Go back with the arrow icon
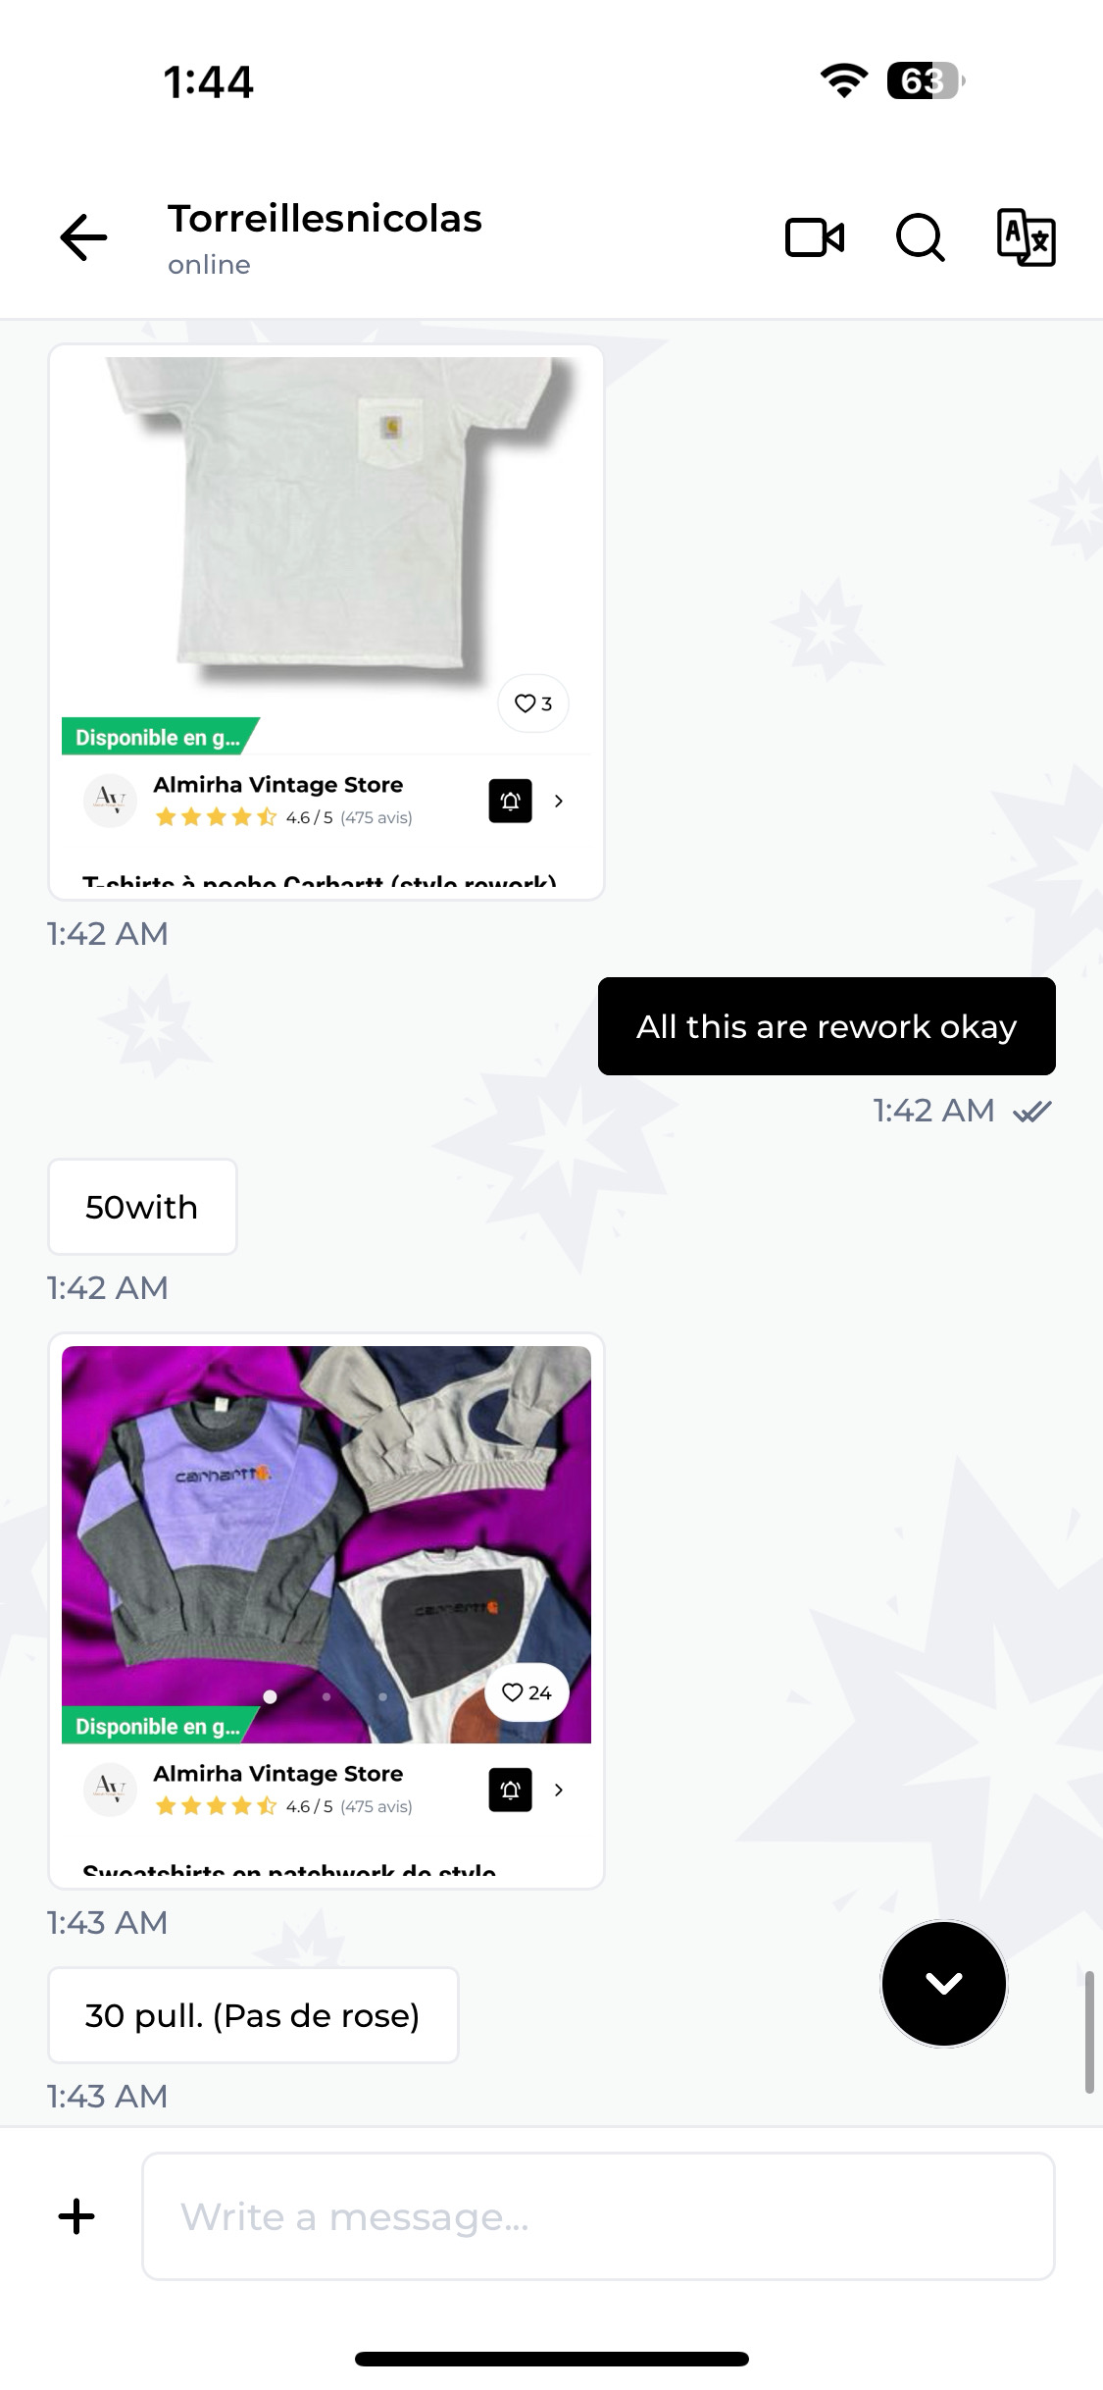Screen dimensions: 1103x2390 click(x=83, y=237)
